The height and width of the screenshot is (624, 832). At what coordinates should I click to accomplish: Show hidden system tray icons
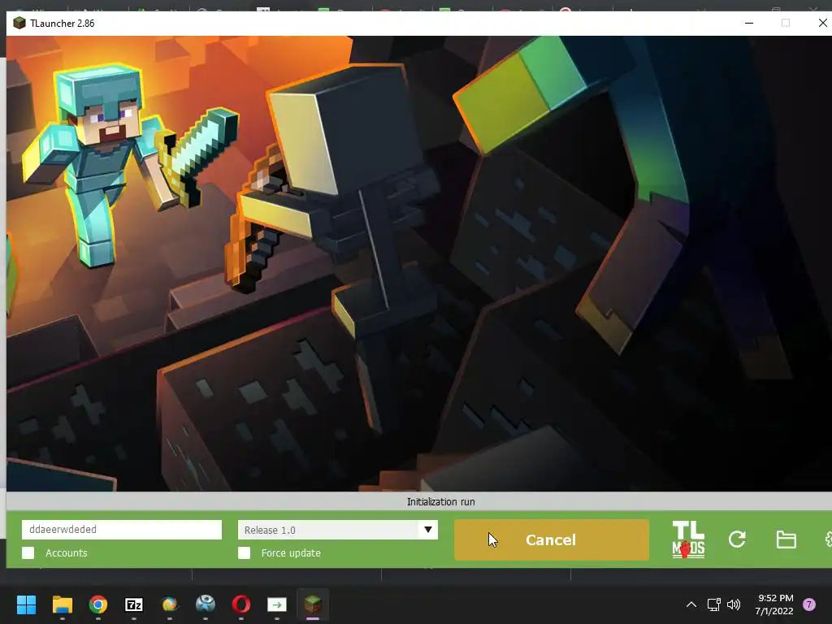pyautogui.click(x=691, y=604)
